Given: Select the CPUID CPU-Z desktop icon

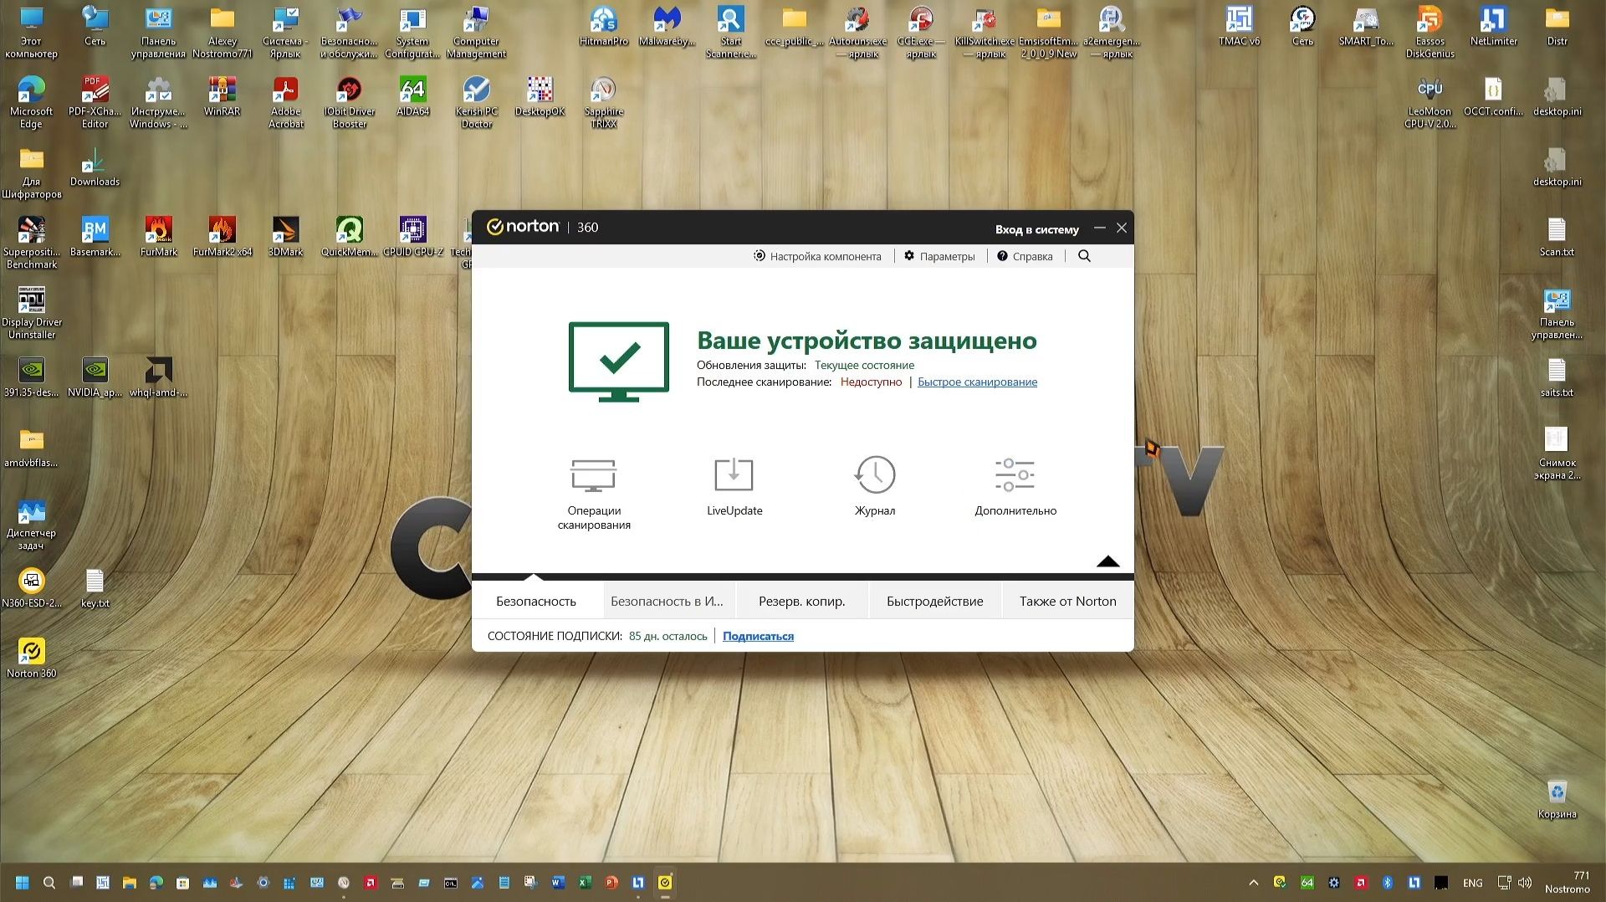Looking at the screenshot, I should click(x=412, y=238).
